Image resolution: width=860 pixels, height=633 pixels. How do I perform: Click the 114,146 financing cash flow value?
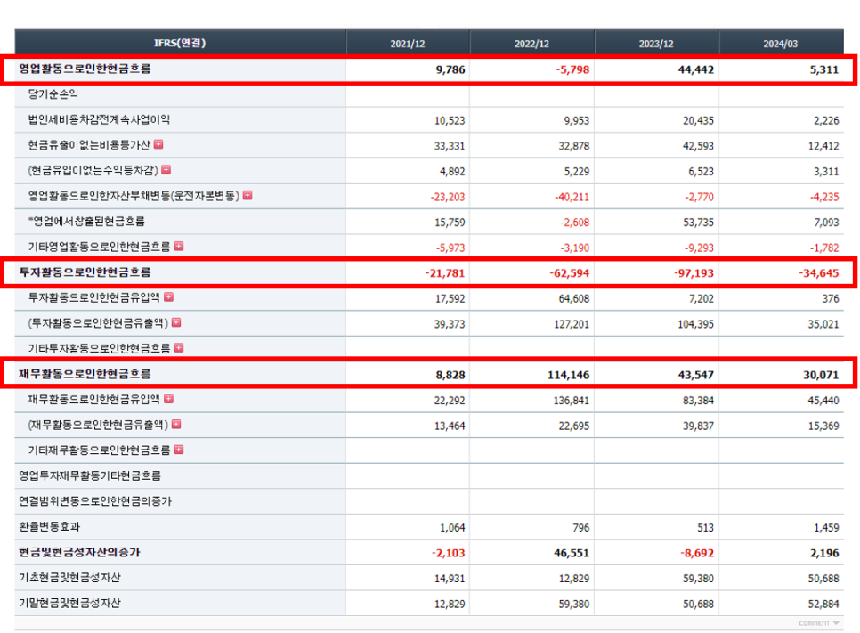pyautogui.click(x=568, y=375)
